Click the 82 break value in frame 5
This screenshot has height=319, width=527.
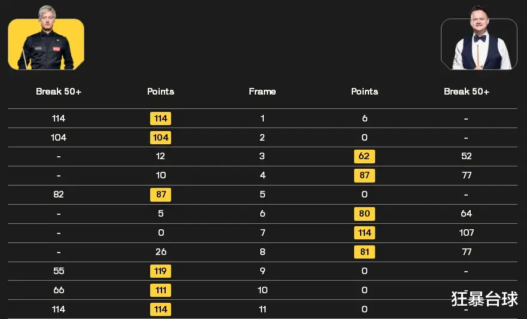[x=59, y=195]
